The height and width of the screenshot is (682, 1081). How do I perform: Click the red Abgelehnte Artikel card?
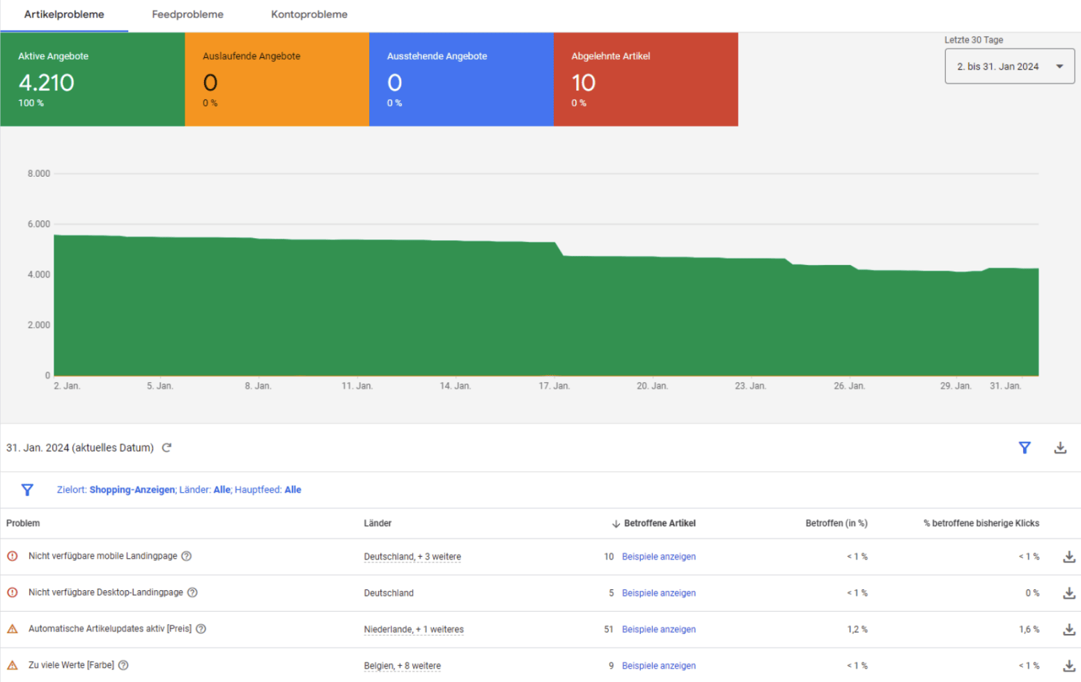pos(645,79)
